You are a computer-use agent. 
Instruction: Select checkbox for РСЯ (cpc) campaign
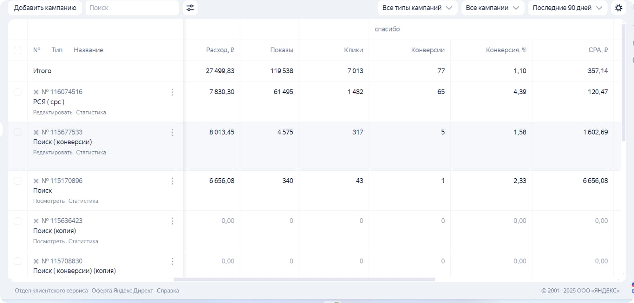tap(17, 92)
